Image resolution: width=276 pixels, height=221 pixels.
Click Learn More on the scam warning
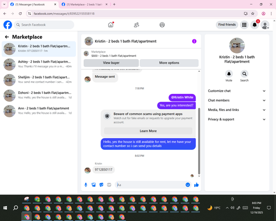tap(148, 131)
